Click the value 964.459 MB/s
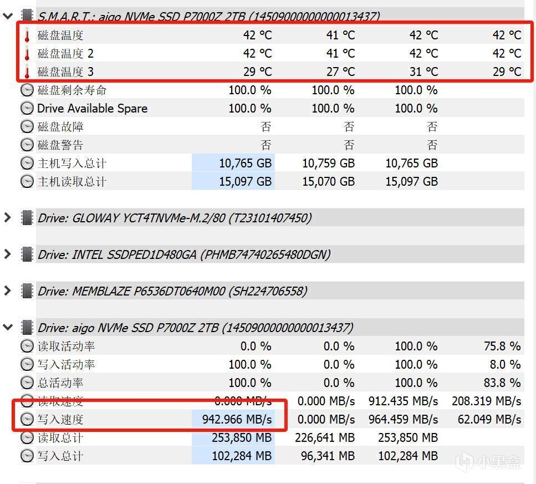This screenshot has height=484, width=536. point(404,419)
